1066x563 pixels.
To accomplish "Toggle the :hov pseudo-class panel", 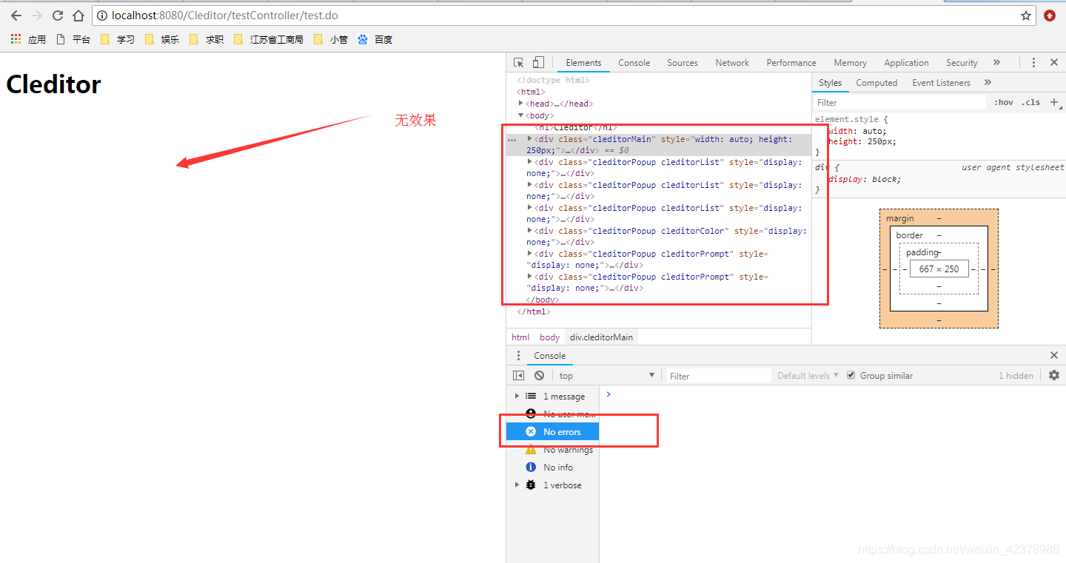I will tap(1002, 102).
